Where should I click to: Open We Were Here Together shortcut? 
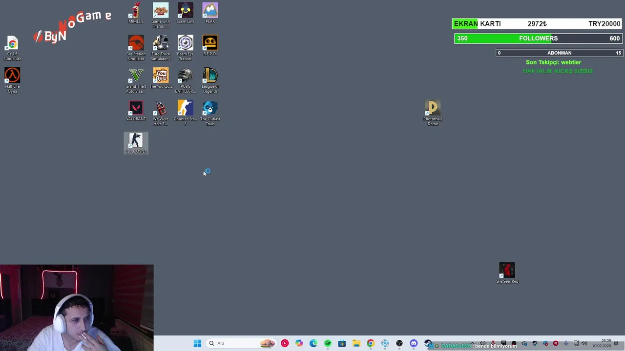click(x=161, y=113)
